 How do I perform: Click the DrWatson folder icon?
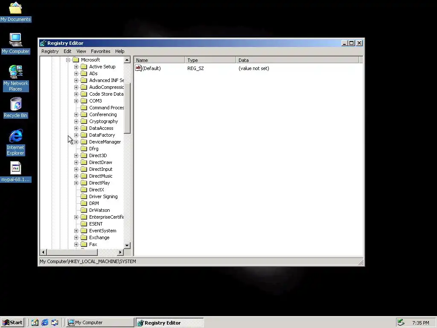[x=84, y=210]
